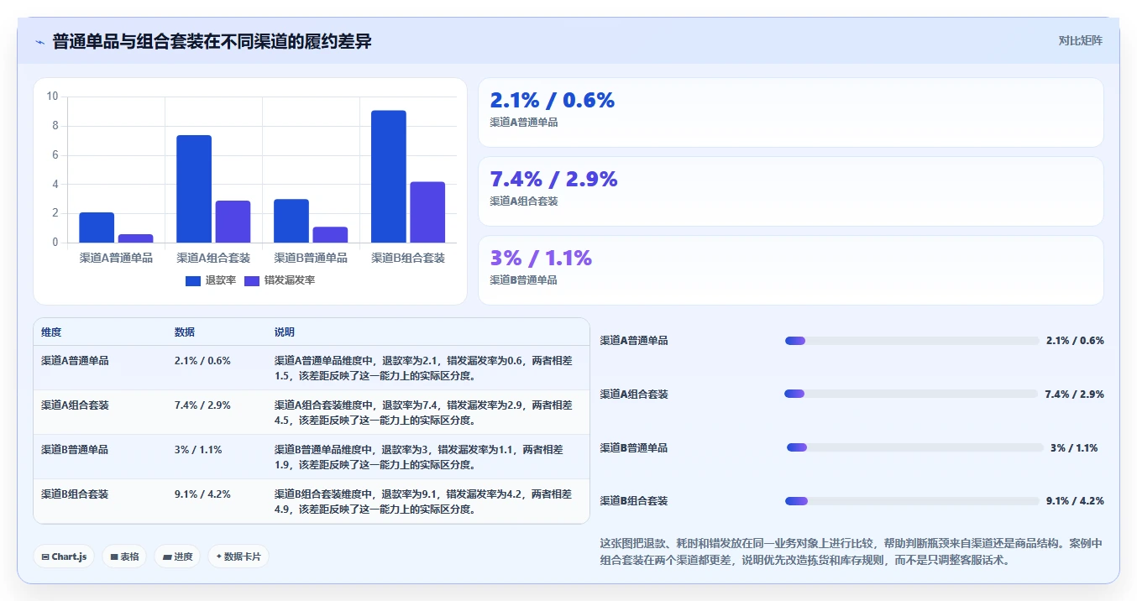Click the 渠道B组合套装 错发漏发率 bar in chart

427,212
